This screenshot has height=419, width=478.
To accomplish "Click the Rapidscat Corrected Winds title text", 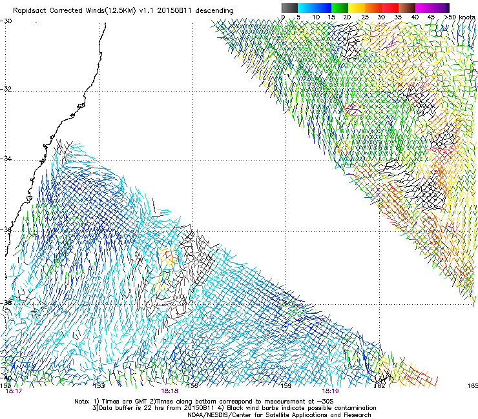I will (x=123, y=11).
